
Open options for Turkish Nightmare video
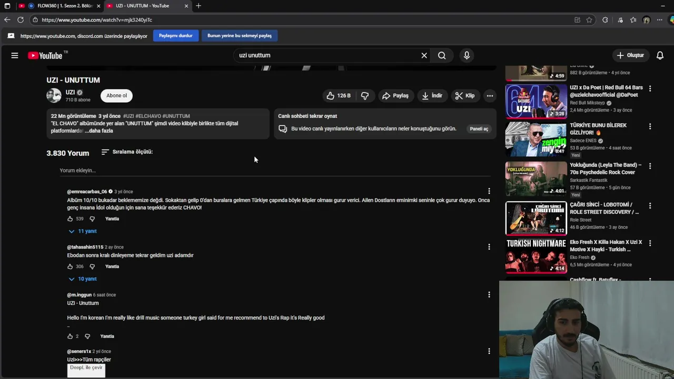click(x=650, y=243)
